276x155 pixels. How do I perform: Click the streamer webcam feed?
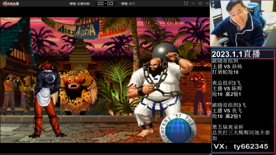(243, 23)
